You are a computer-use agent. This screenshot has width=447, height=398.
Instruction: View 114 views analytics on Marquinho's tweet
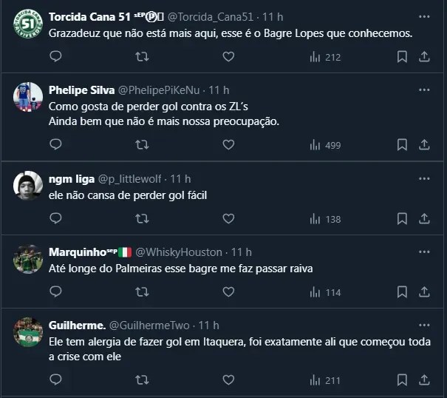tap(325, 292)
